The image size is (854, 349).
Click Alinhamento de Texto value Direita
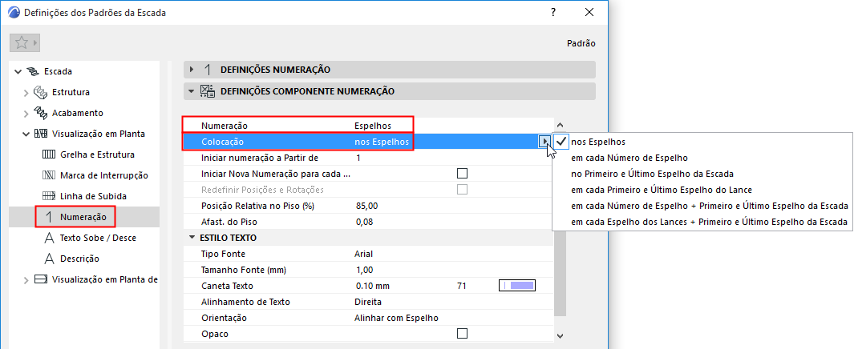367,301
